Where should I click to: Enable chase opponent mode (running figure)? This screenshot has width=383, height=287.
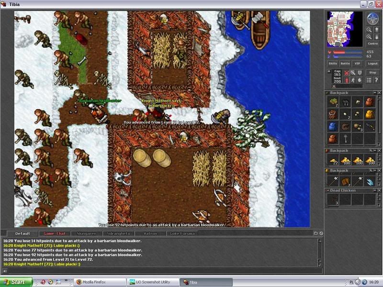[353, 80]
